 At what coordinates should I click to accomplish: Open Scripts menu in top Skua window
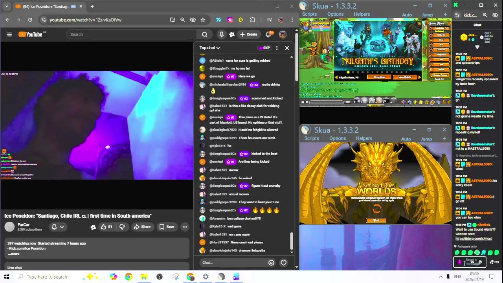coord(309,15)
